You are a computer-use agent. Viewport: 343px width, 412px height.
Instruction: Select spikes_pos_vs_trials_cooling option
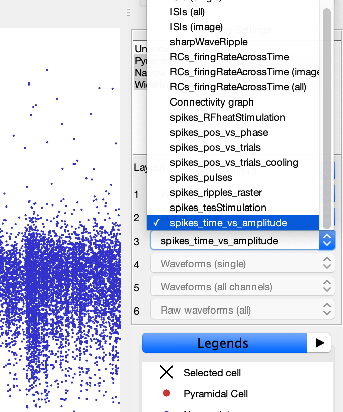click(233, 162)
